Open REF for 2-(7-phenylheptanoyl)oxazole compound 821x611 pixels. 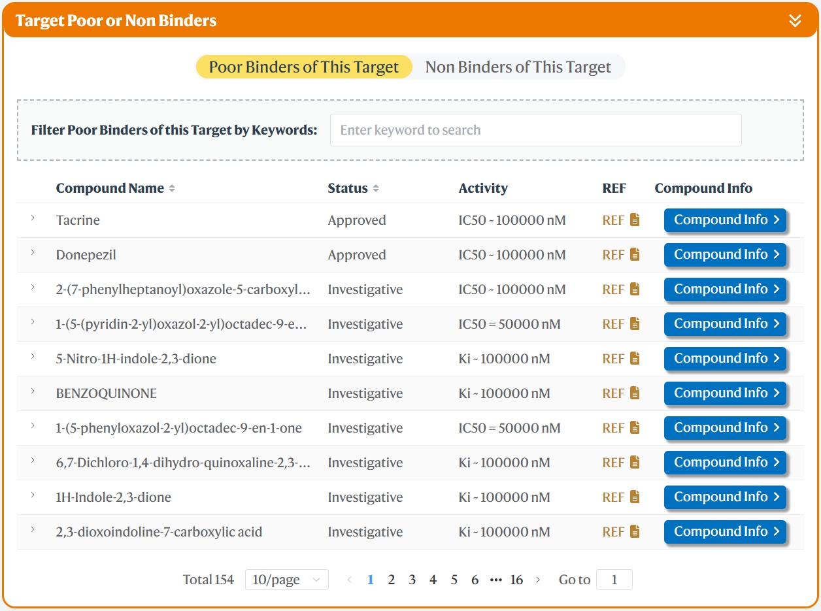pyautogui.click(x=621, y=289)
